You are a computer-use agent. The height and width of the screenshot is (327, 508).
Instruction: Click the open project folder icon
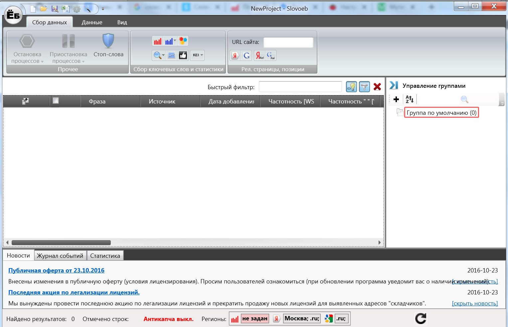[44, 9]
